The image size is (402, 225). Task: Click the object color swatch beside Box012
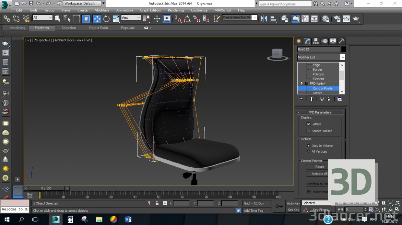pyautogui.click(x=344, y=49)
